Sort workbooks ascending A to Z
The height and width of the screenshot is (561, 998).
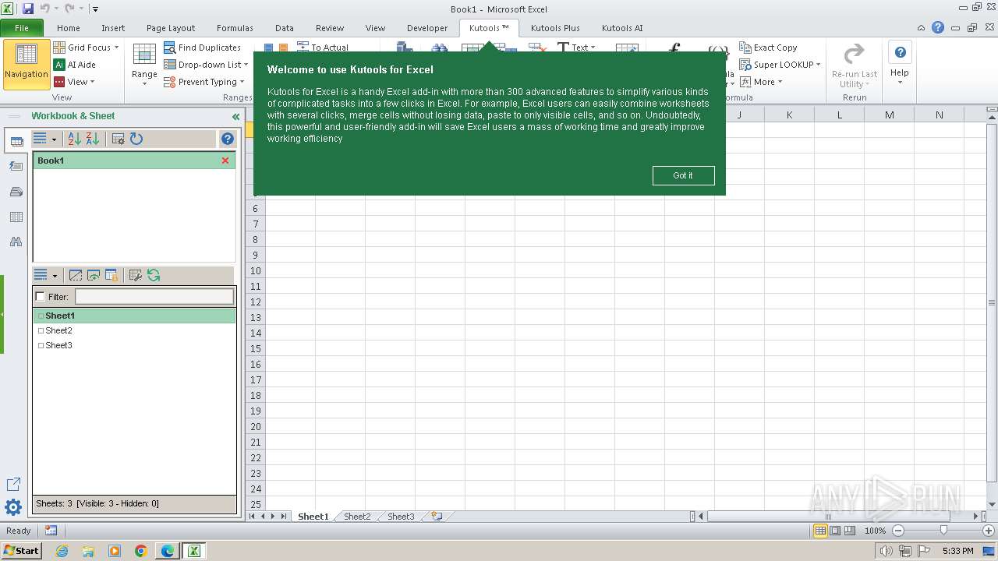(74, 139)
